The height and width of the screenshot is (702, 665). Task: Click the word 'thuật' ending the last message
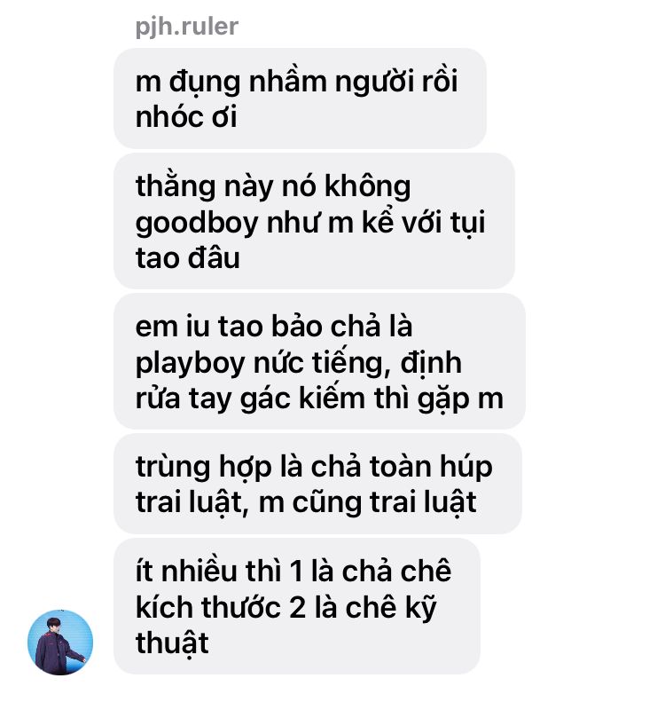coord(172,643)
